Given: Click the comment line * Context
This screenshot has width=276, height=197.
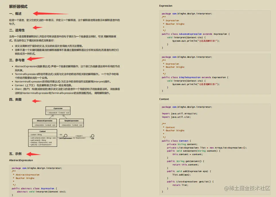Looking at the screenshot, I should click(x=169, y=127).
